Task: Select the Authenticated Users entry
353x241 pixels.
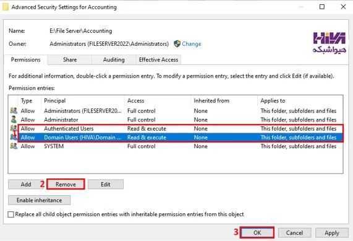Action: pos(176,129)
